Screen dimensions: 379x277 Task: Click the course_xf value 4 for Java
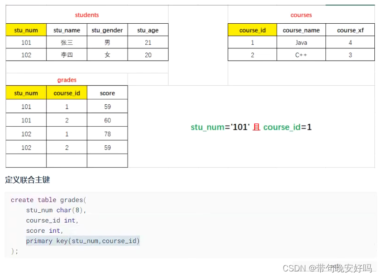coord(350,42)
